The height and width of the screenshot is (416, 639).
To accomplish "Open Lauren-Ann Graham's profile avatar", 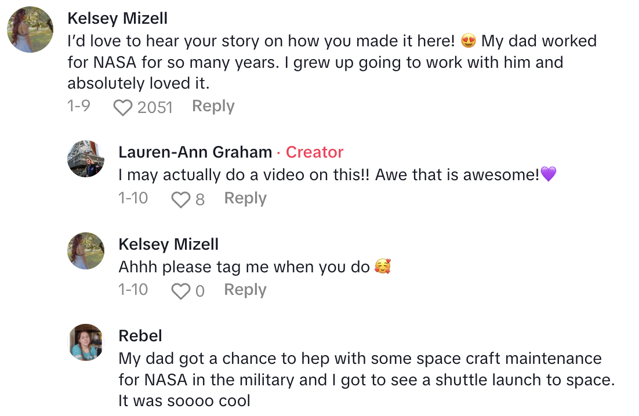I will [86, 159].
